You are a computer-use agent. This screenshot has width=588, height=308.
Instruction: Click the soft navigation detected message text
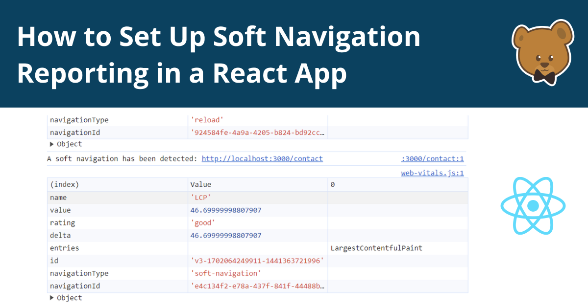pyautogui.click(x=122, y=159)
